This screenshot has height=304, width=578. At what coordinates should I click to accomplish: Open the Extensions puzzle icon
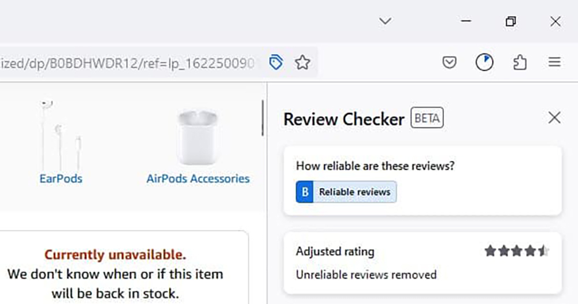click(x=520, y=62)
